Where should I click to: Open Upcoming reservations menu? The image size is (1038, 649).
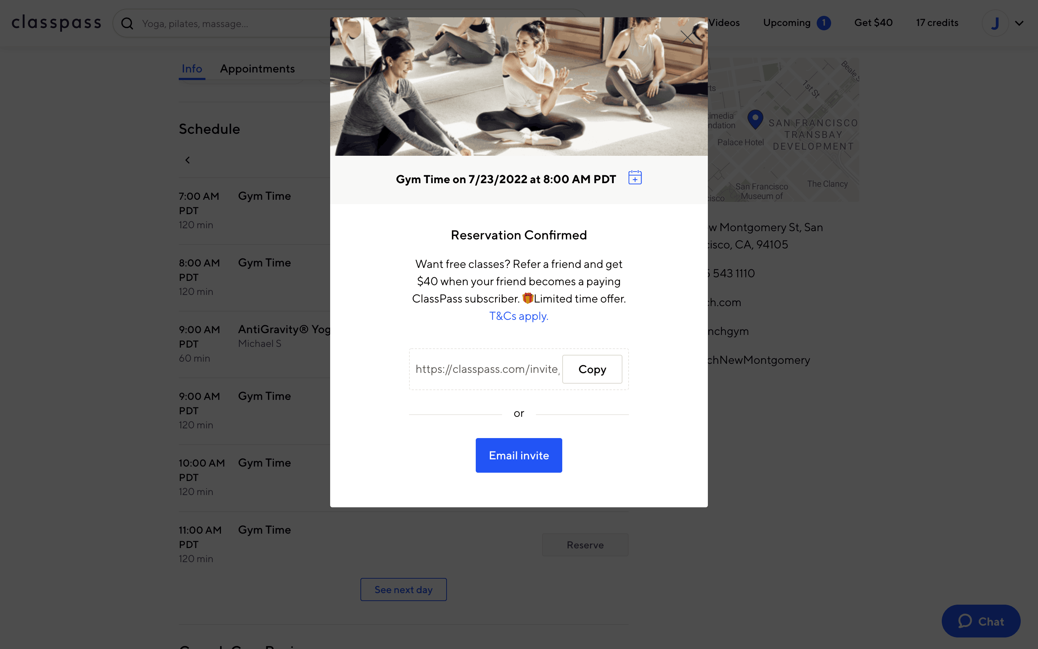787,23
